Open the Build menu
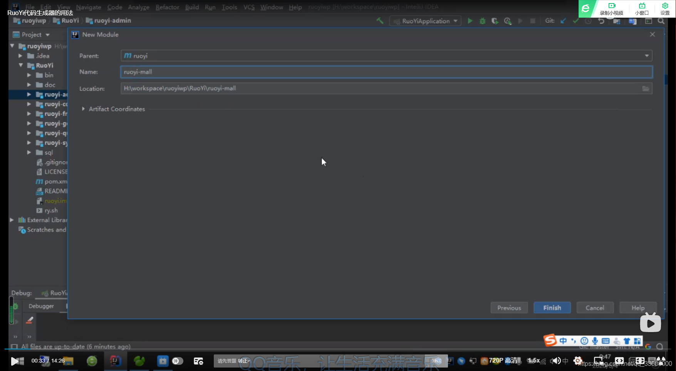This screenshot has height=371, width=676. point(192,7)
